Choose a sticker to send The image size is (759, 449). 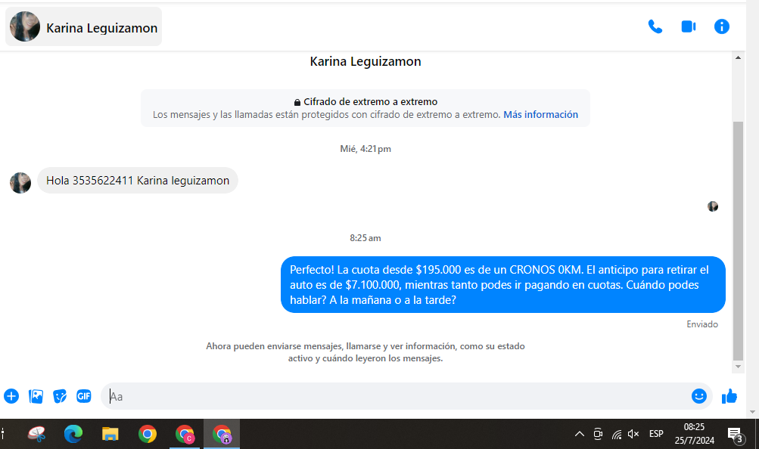coord(60,396)
